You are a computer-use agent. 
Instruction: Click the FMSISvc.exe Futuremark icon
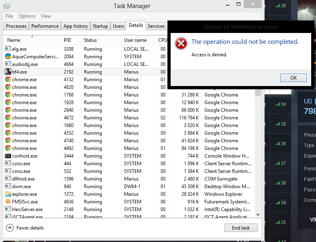[x=8, y=202]
